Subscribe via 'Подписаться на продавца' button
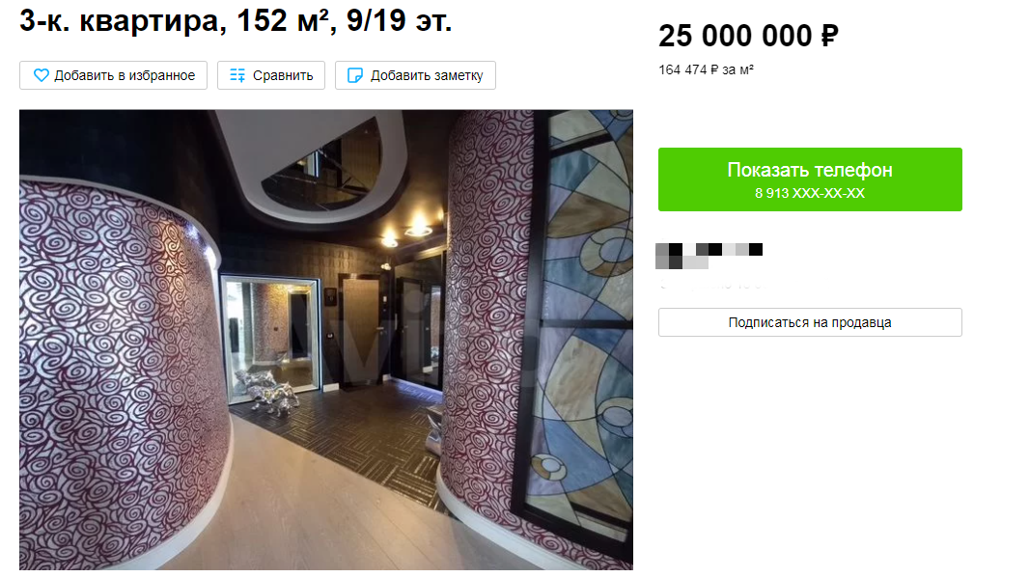The image size is (1029, 577). pos(810,322)
